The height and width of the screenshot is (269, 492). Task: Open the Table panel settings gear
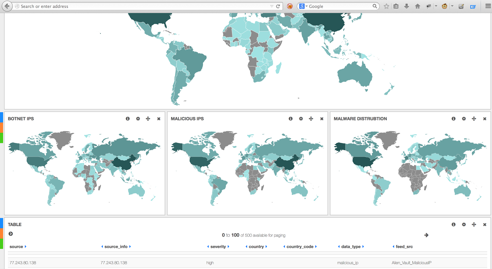[x=464, y=225]
